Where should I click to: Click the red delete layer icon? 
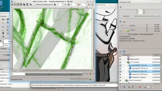(x=140, y=87)
